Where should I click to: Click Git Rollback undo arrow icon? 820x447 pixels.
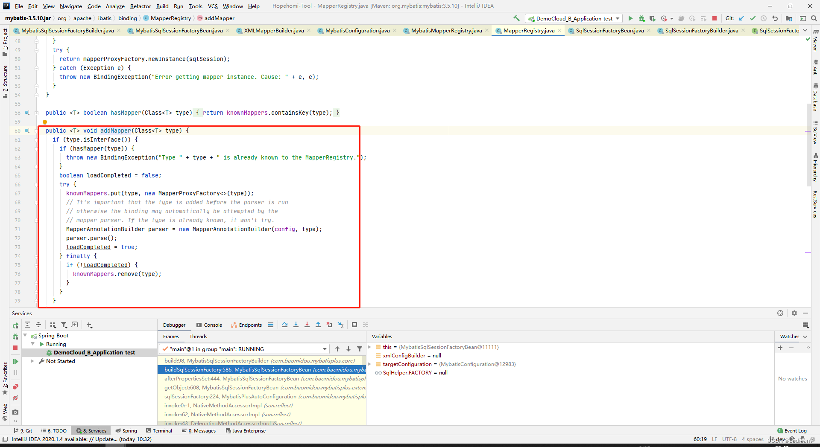pos(775,18)
